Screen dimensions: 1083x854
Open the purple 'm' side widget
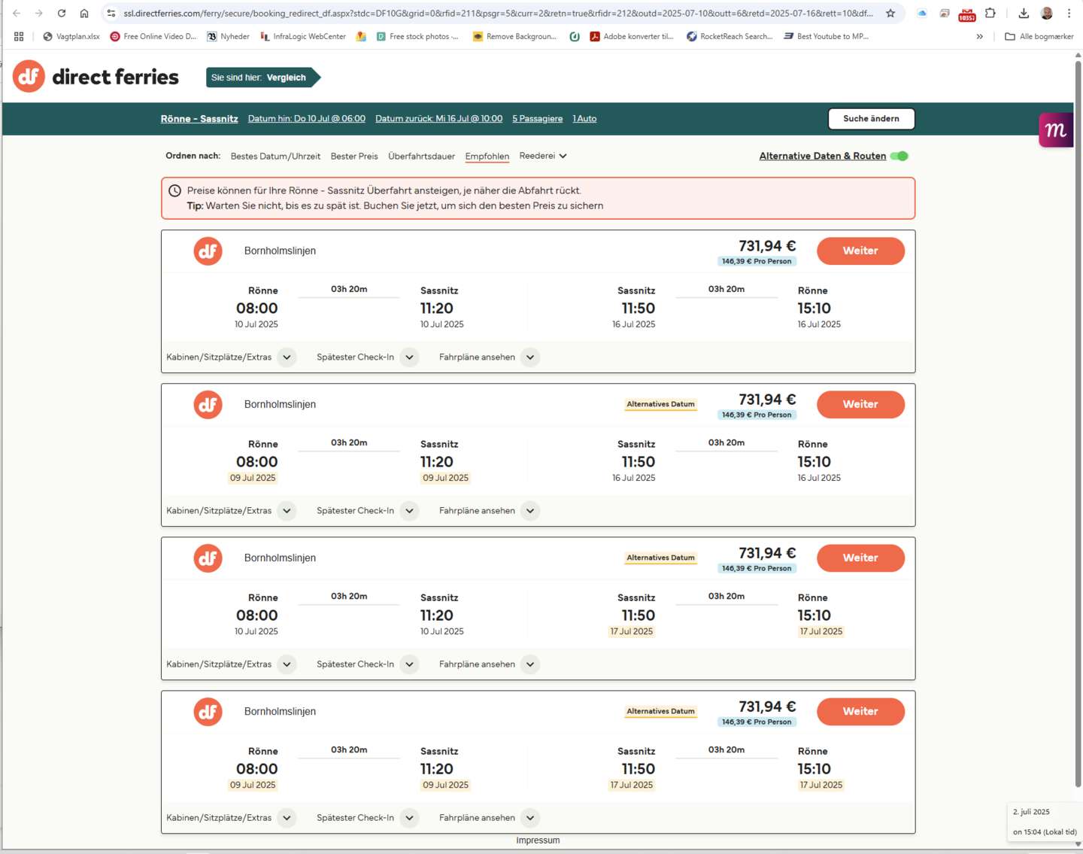(x=1055, y=130)
